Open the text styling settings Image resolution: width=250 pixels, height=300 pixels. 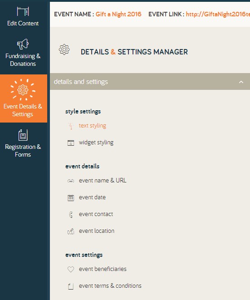click(93, 126)
